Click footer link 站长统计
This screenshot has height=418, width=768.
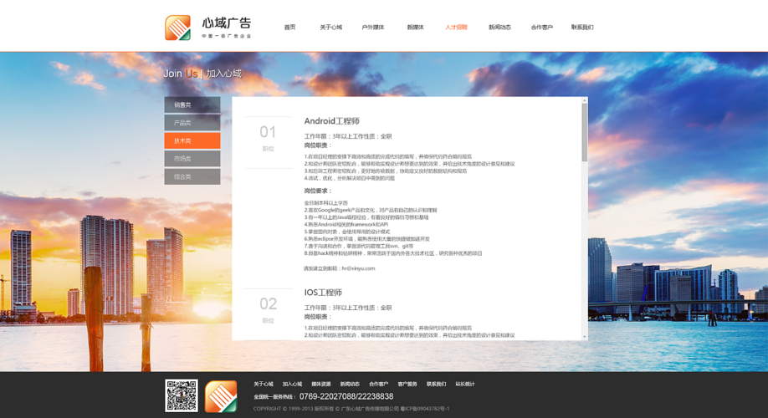tap(465, 385)
